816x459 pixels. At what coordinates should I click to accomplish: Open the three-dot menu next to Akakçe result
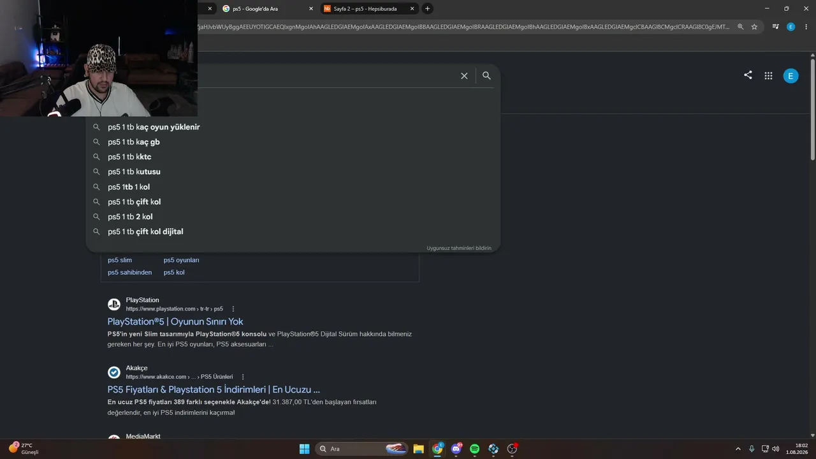tap(243, 377)
